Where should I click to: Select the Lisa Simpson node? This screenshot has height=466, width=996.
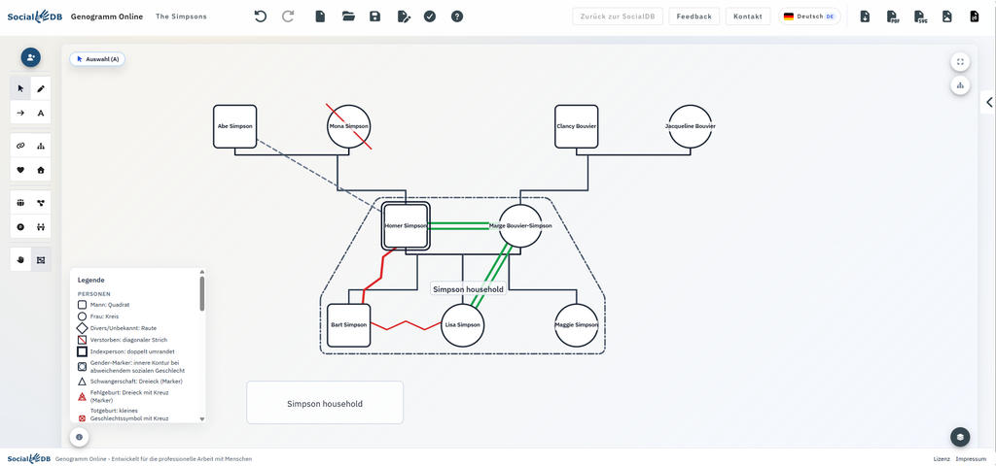pos(463,325)
